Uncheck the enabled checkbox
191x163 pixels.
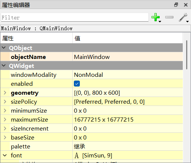pyautogui.click(x=77, y=84)
